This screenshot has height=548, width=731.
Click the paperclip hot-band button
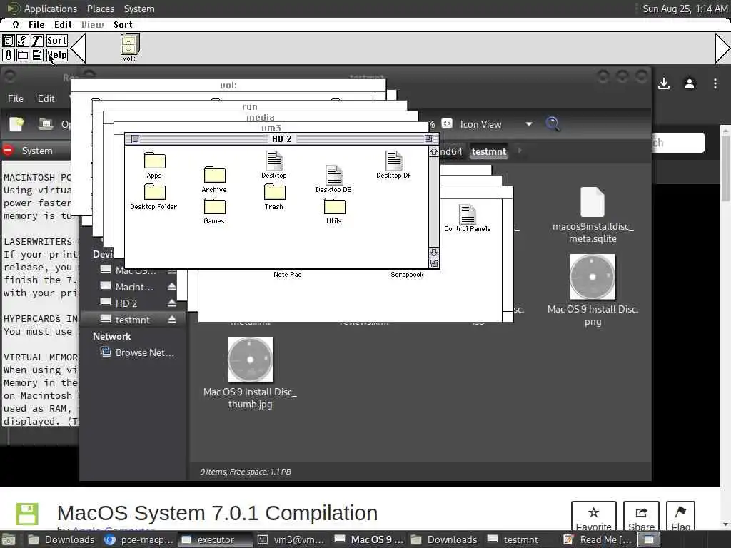[9, 55]
